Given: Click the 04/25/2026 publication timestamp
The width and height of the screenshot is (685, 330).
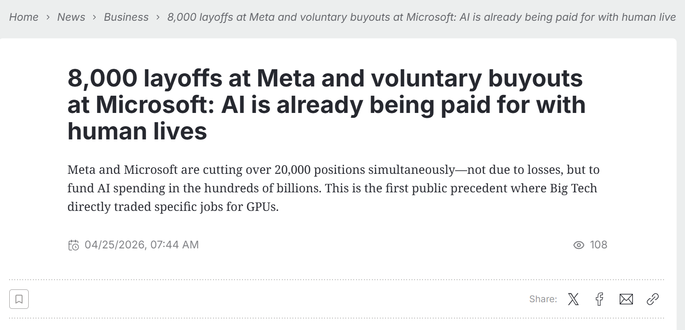Looking at the screenshot, I should click(141, 244).
